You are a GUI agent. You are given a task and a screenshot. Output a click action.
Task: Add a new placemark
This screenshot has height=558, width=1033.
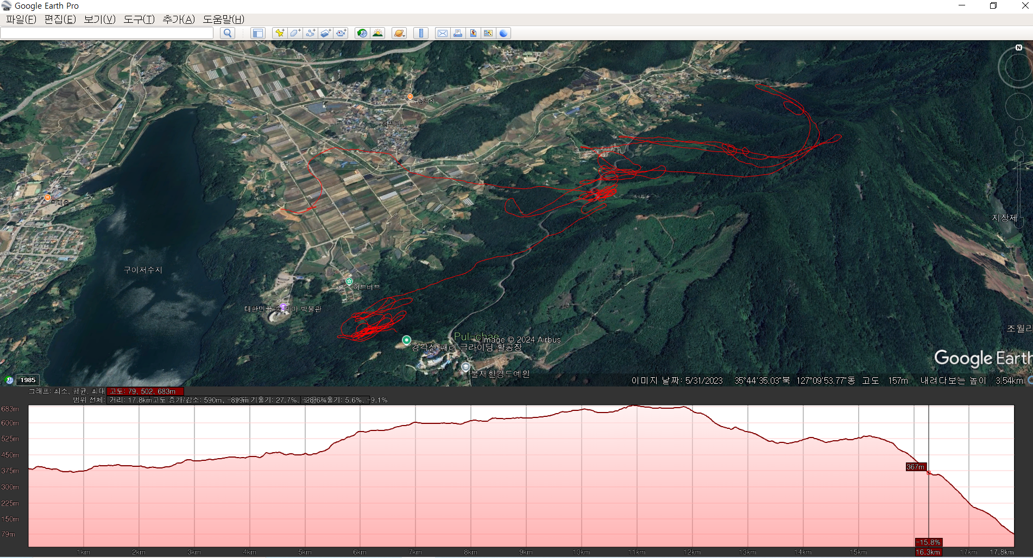(x=279, y=33)
